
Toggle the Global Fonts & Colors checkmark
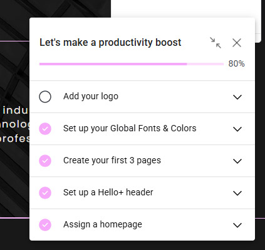pos(45,129)
